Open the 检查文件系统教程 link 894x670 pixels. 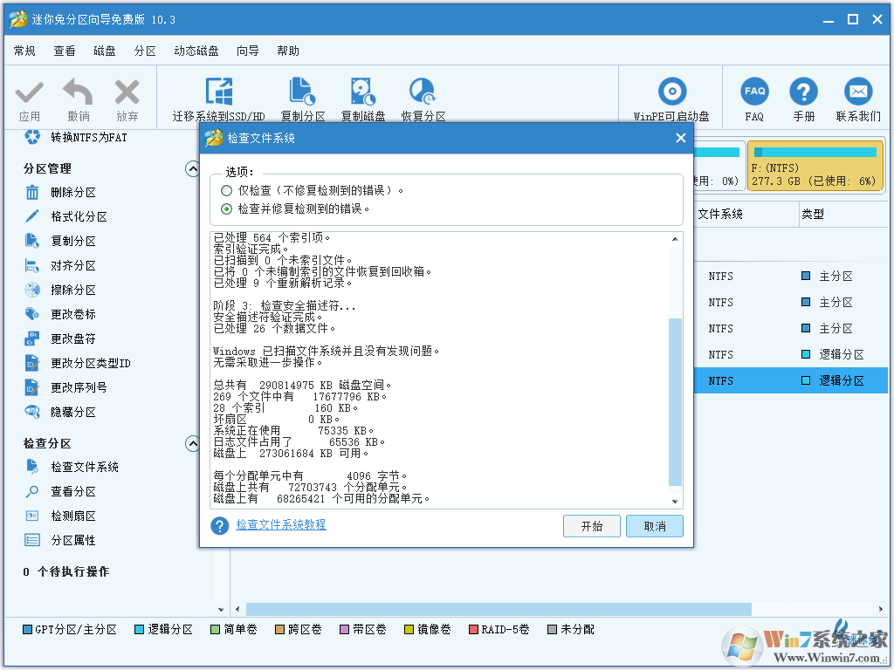pyautogui.click(x=280, y=525)
